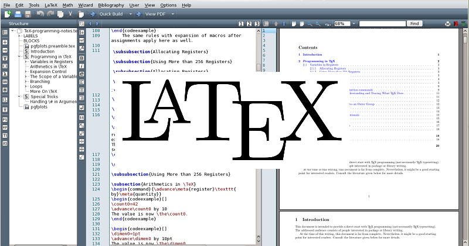Viewport: 469px width, 246px height.
Task: Toggle editor view number 3
Action: [x=257, y=23]
